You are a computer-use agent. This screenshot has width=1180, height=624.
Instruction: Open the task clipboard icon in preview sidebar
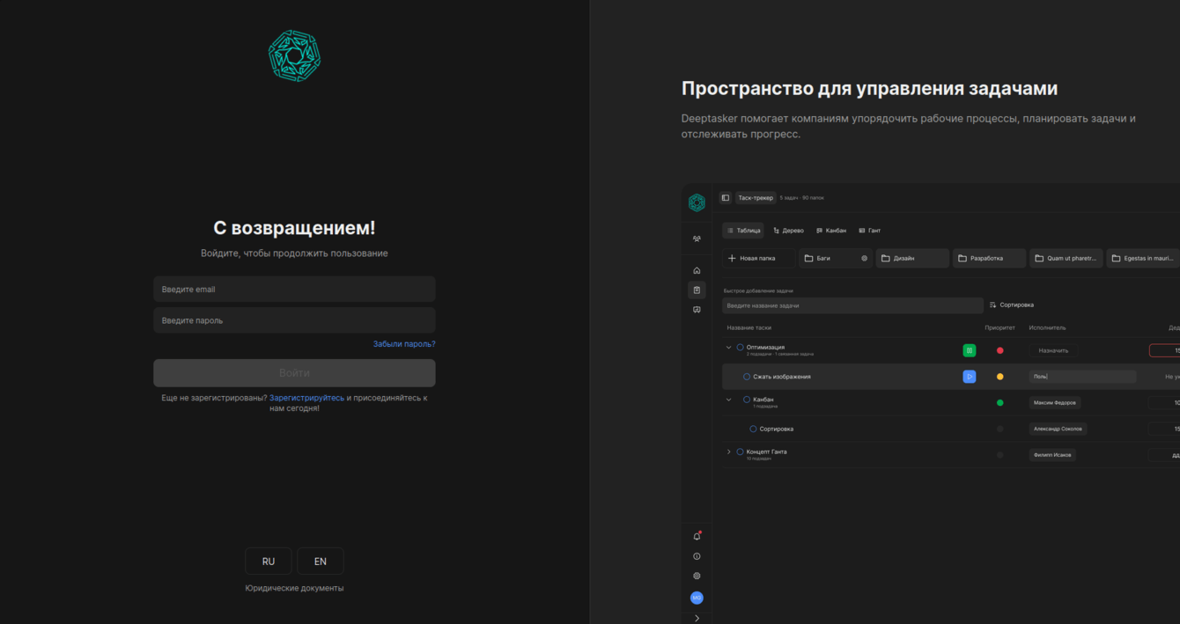(697, 290)
